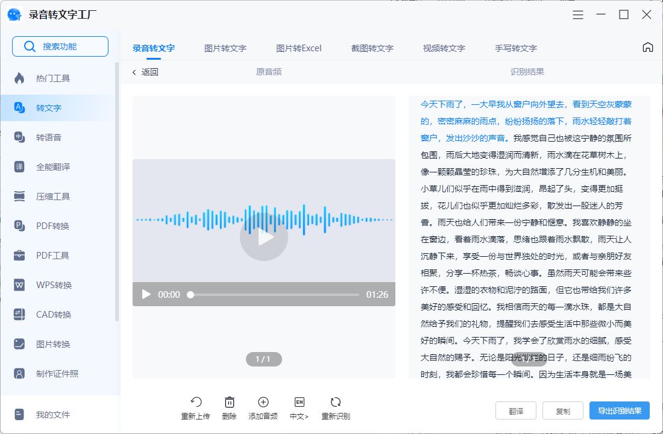The image size is (663, 434).
Task: Click 重新上传 re-upload icon
Action: coord(196,402)
